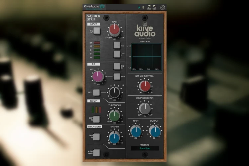This screenshot has height=166, width=249.
Task: Click the blue transient SHAPER knob
Action: [x=114, y=137]
